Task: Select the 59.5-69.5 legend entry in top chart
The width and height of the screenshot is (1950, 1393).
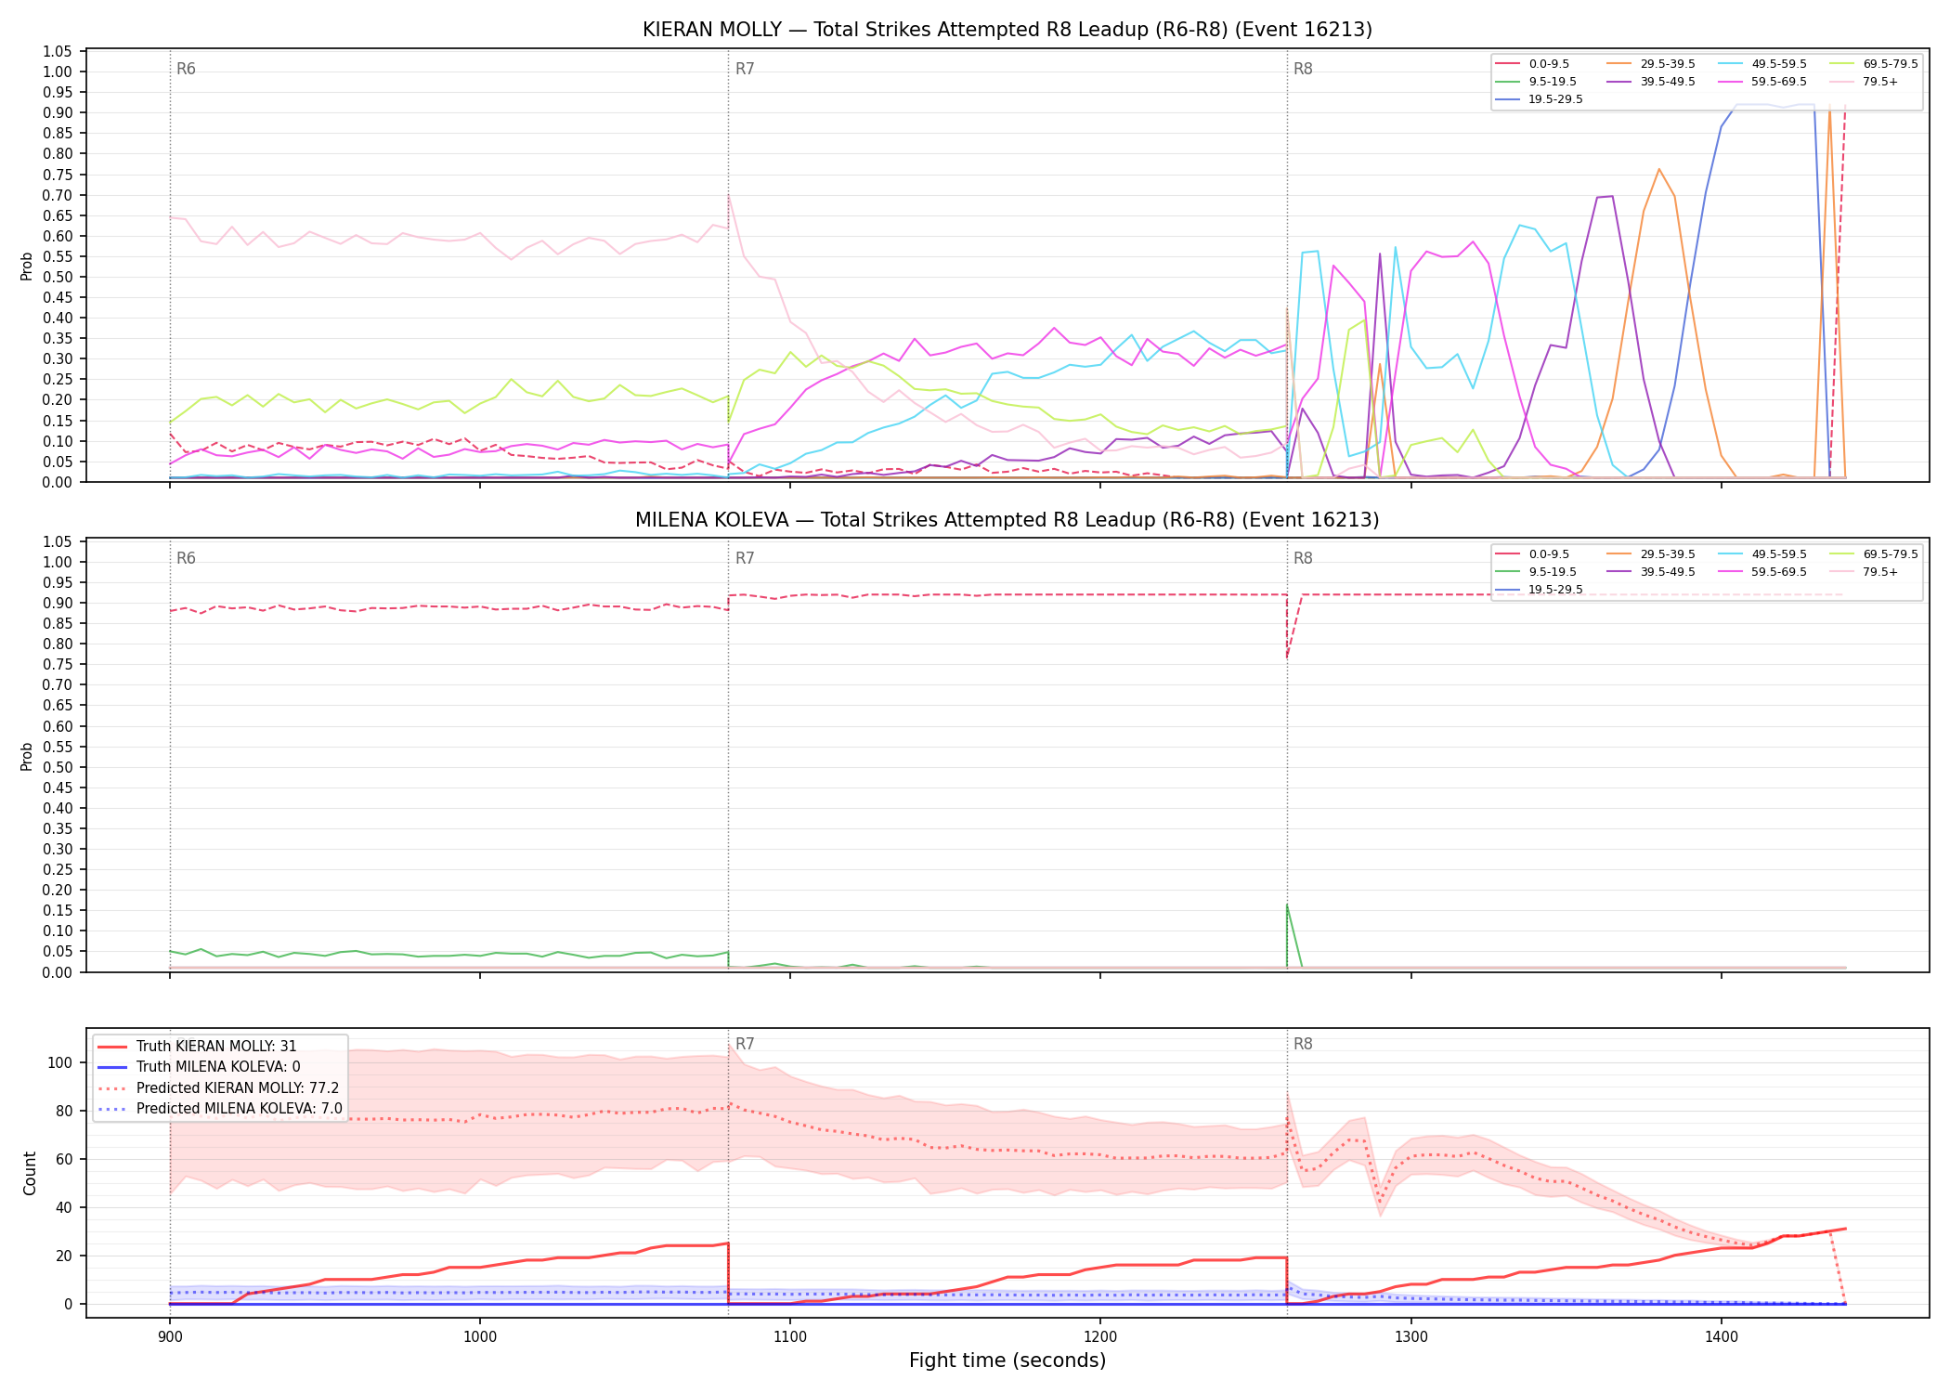Action: [1763, 82]
